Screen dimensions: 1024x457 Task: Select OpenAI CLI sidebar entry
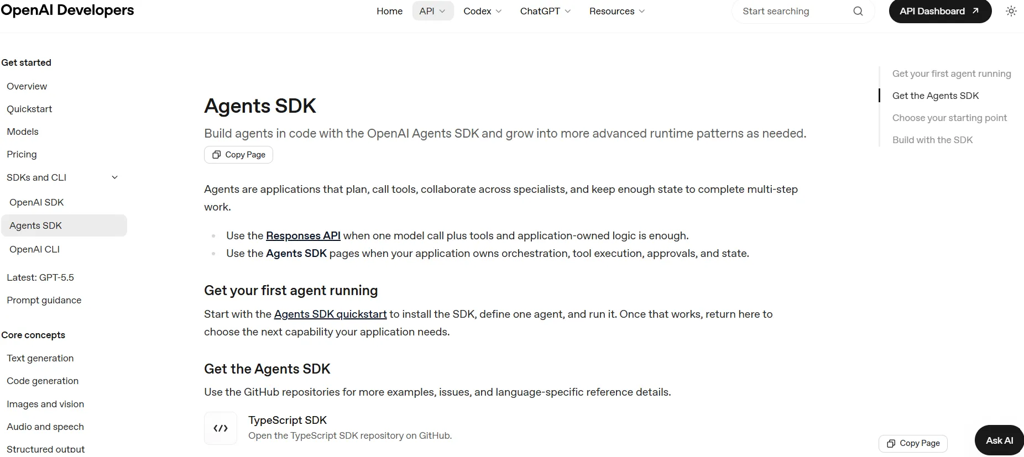point(34,249)
